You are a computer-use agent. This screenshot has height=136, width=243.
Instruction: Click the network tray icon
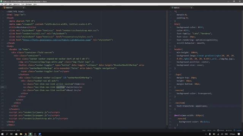point(218,134)
